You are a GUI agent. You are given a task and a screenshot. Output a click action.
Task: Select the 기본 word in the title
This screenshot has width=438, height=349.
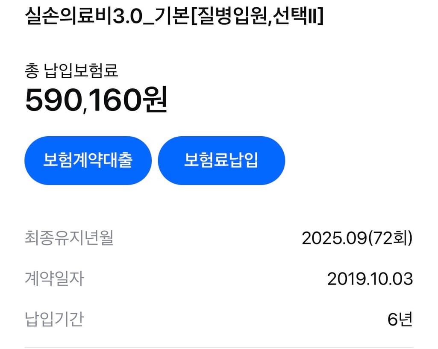[x=172, y=17]
